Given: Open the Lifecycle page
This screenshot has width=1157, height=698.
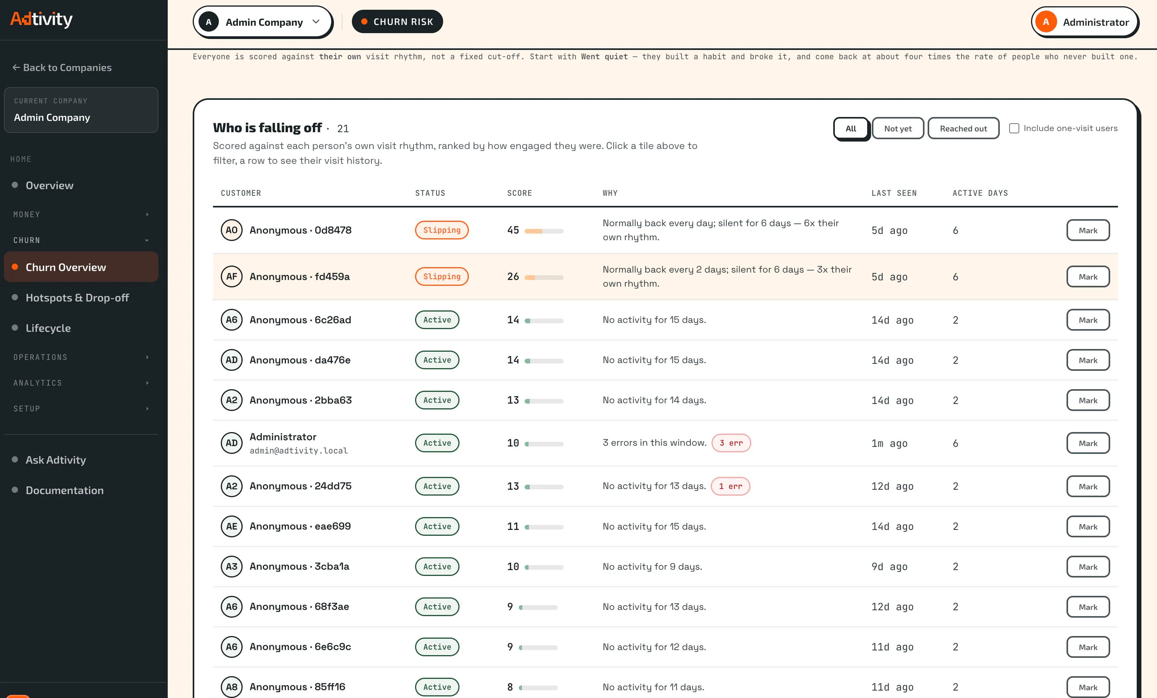Looking at the screenshot, I should [x=81, y=328].
